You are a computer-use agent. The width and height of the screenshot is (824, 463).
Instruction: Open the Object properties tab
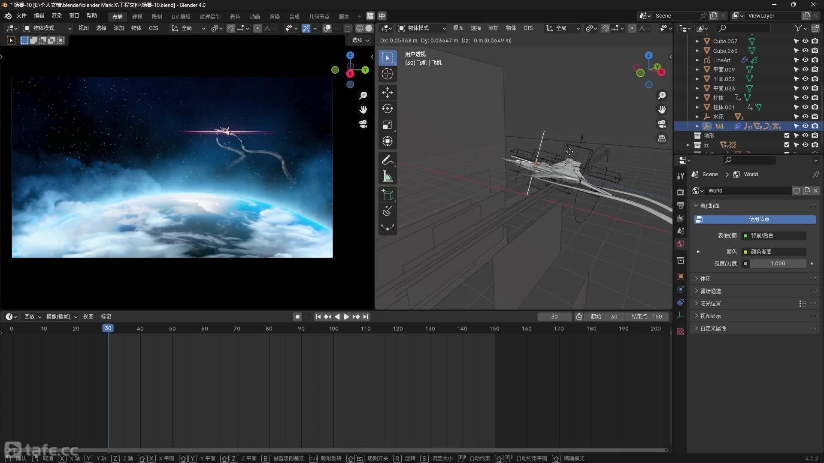(x=681, y=277)
